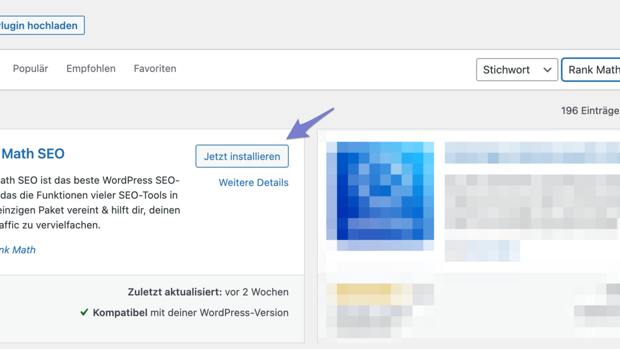Screen dimensions: 620x349
Task: Open the Favoriten tab
Action: [155, 69]
